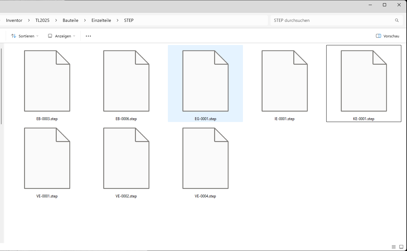Click the KE-0001.step file name
The image size is (407, 251).
pyautogui.click(x=364, y=119)
